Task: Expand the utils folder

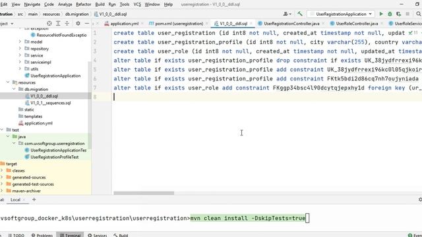Action: tap(20, 68)
